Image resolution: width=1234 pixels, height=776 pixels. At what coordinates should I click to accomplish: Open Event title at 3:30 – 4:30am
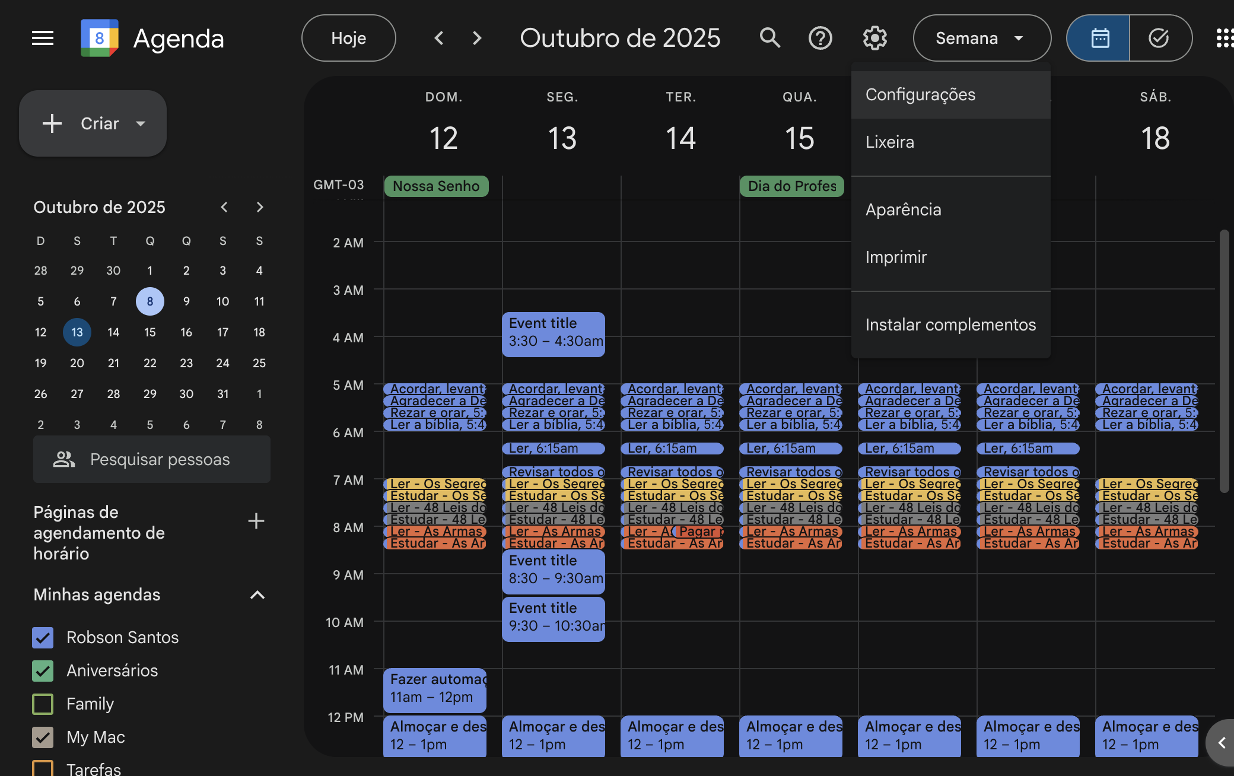click(554, 335)
